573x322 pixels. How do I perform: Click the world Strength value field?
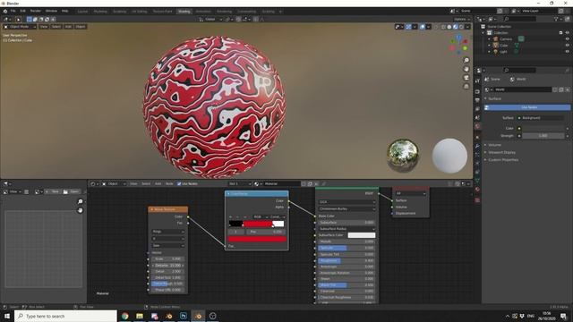(543, 136)
